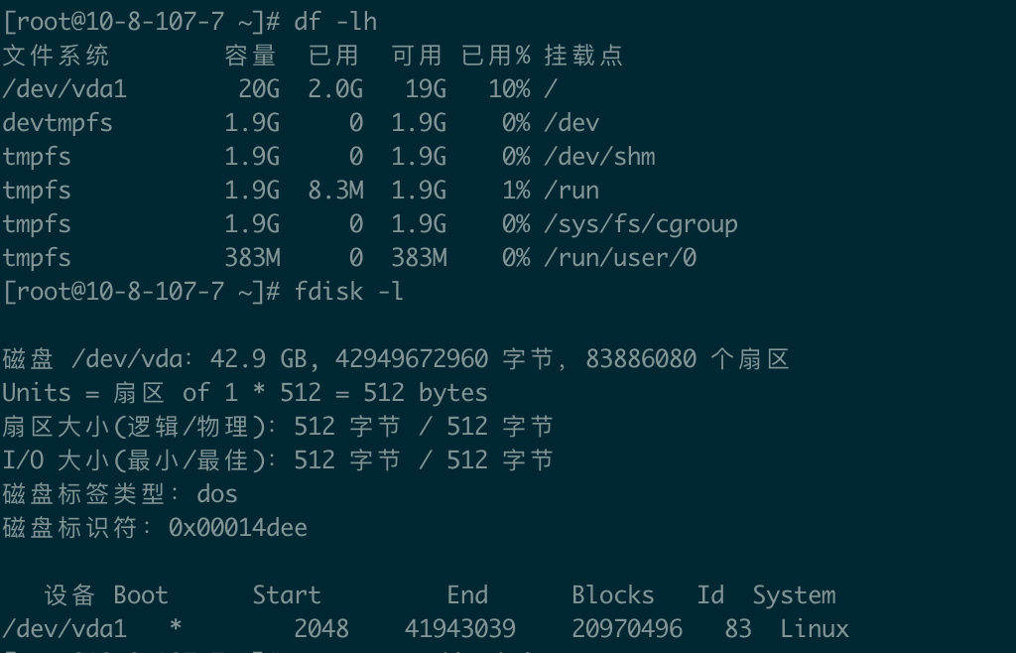Click the /dev/shm mount point
The image size is (1016, 653).
pos(599,156)
